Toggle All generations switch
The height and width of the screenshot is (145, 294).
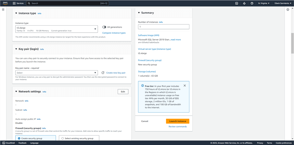point(104,27)
